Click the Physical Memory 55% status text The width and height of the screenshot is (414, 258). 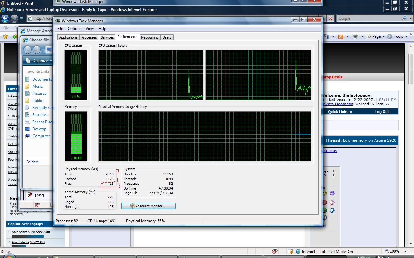146,221
